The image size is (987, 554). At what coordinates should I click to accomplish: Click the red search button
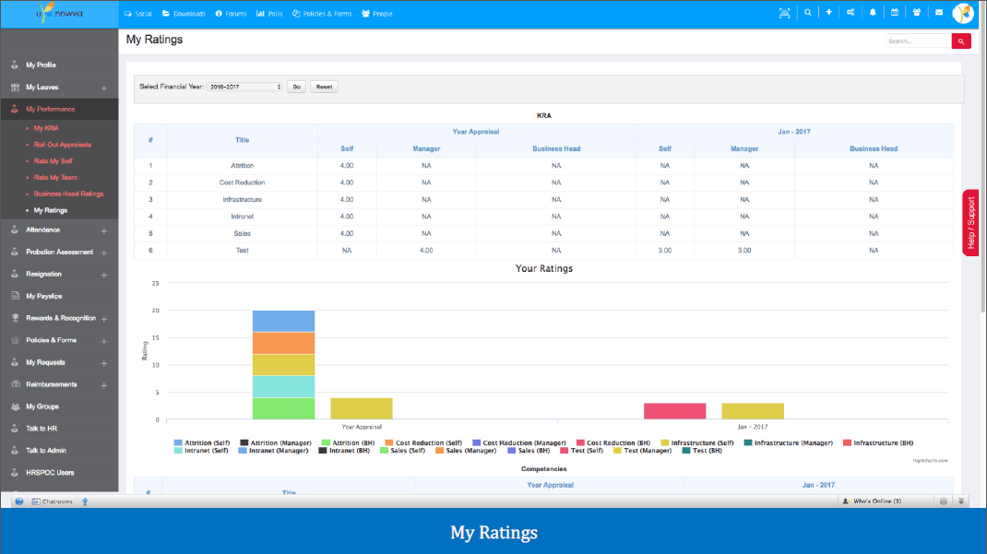coord(961,41)
